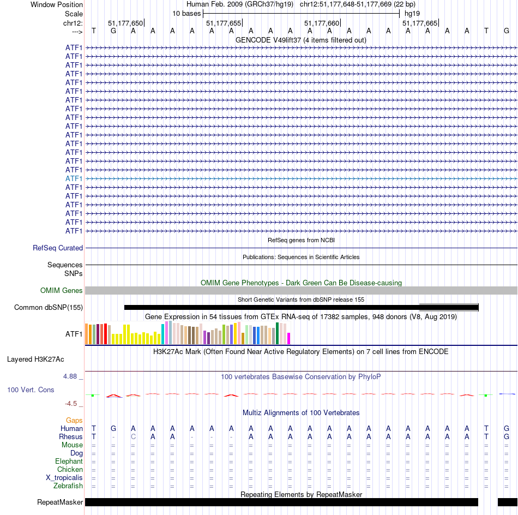
Task: Click the Chicken alignment row label
Action: [70, 470]
